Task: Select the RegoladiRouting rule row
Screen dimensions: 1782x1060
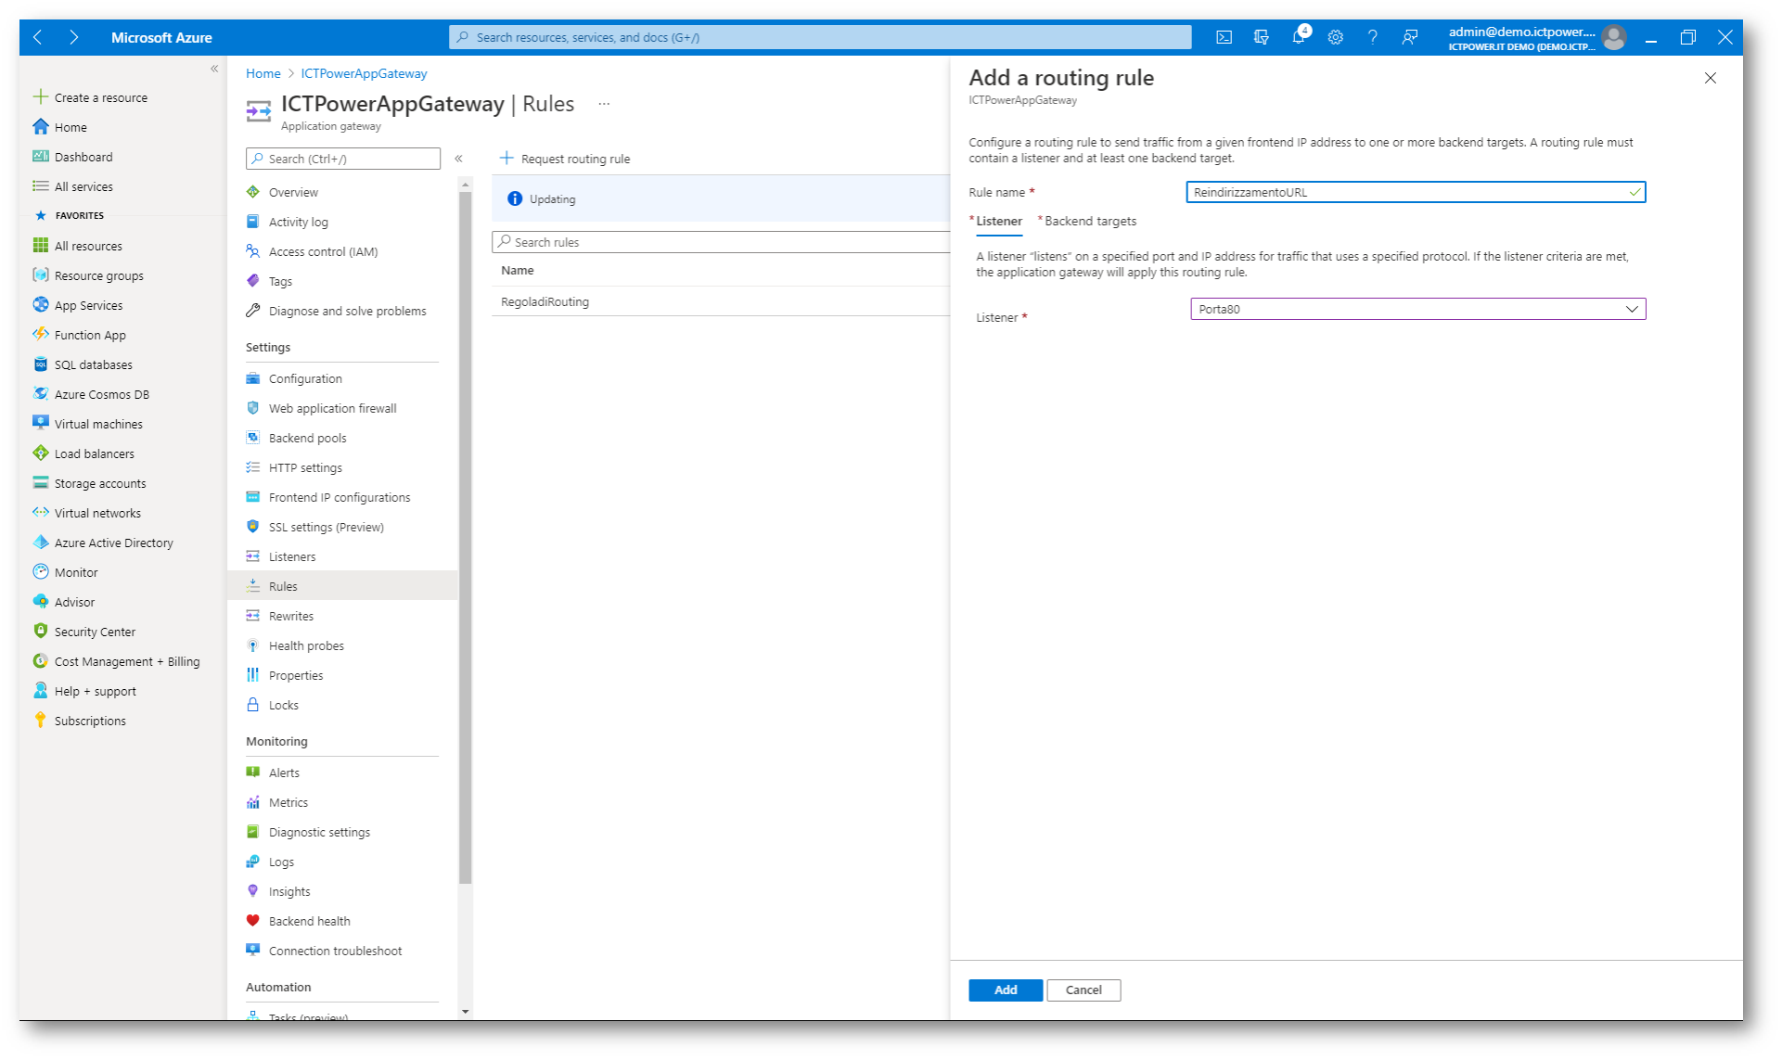Action: pos(721,301)
